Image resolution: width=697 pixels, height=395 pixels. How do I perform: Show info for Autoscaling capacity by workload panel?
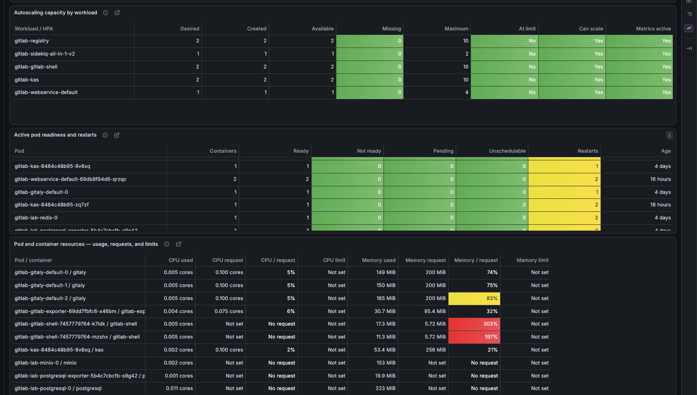pyautogui.click(x=105, y=13)
